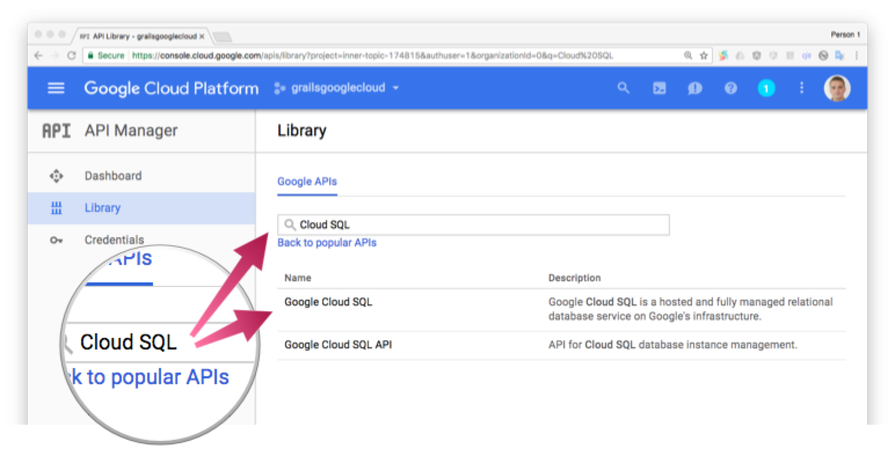Open the main navigation hamburger menu
This screenshot has height=449, width=895.
tap(56, 89)
